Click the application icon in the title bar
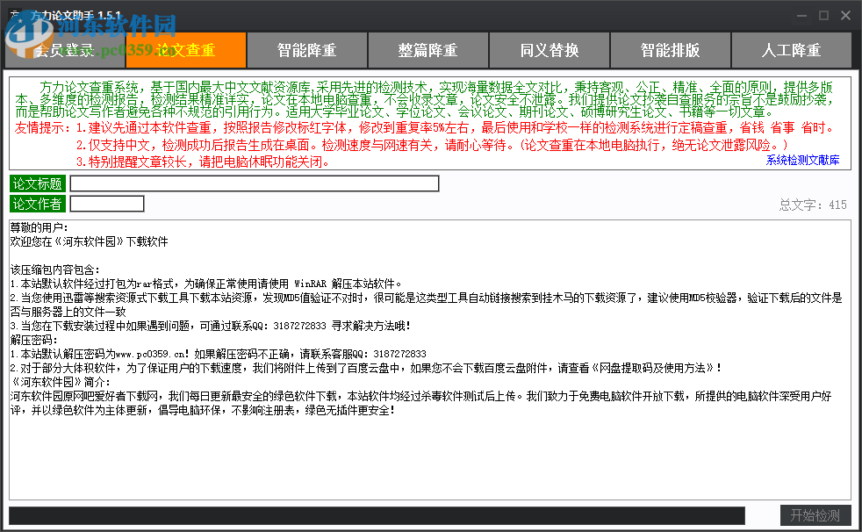The image size is (862, 532). click(x=15, y=15)
